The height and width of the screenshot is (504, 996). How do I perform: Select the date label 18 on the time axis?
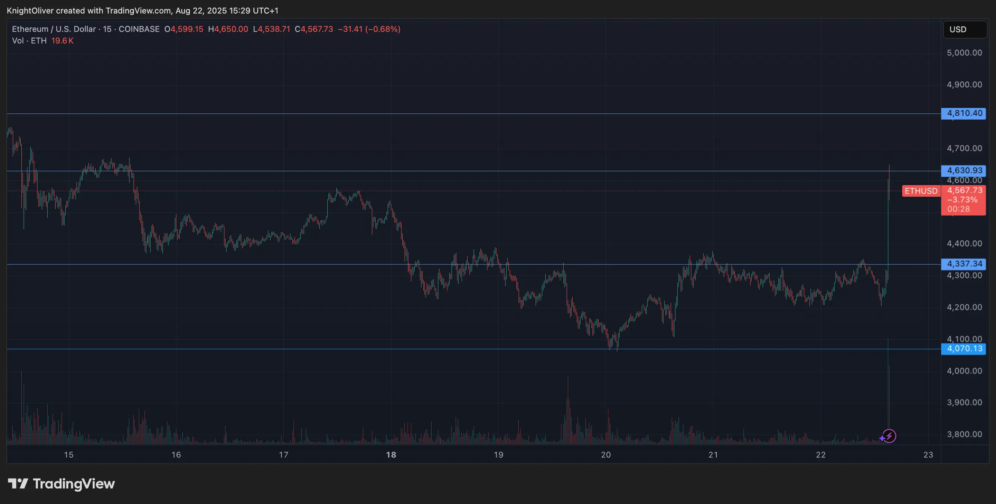point(391,455)
